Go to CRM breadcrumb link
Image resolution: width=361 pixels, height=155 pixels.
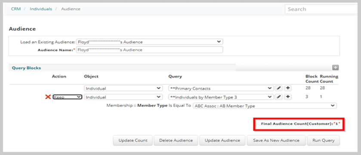[16, 9]
